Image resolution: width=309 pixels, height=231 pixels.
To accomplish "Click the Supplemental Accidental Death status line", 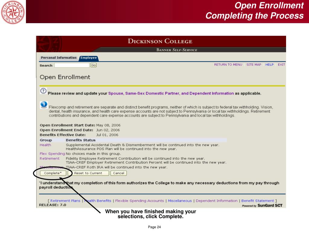I will (142, 145).
